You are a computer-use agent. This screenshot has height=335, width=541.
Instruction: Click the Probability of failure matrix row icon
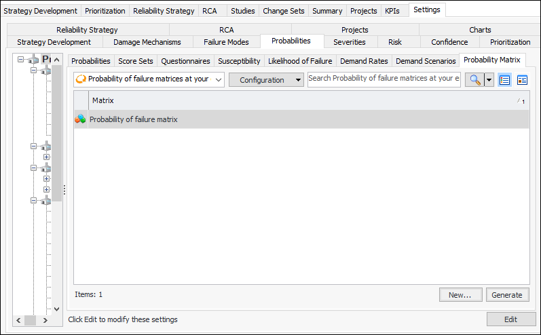point(81,119)
